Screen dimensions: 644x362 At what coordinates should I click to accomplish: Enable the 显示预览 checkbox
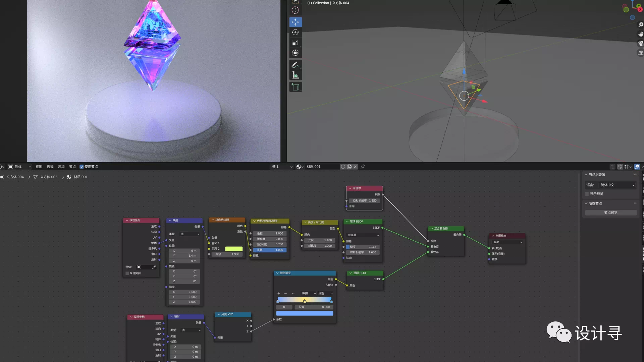[x=587, y=194]
